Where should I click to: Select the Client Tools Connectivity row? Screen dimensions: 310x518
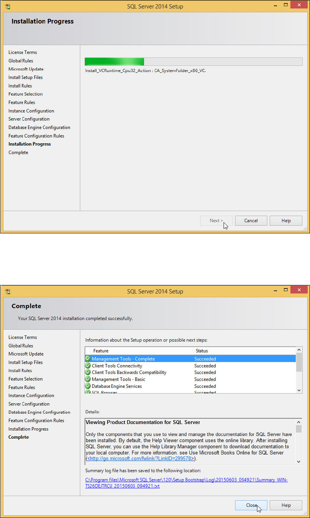tap(191, 366)
